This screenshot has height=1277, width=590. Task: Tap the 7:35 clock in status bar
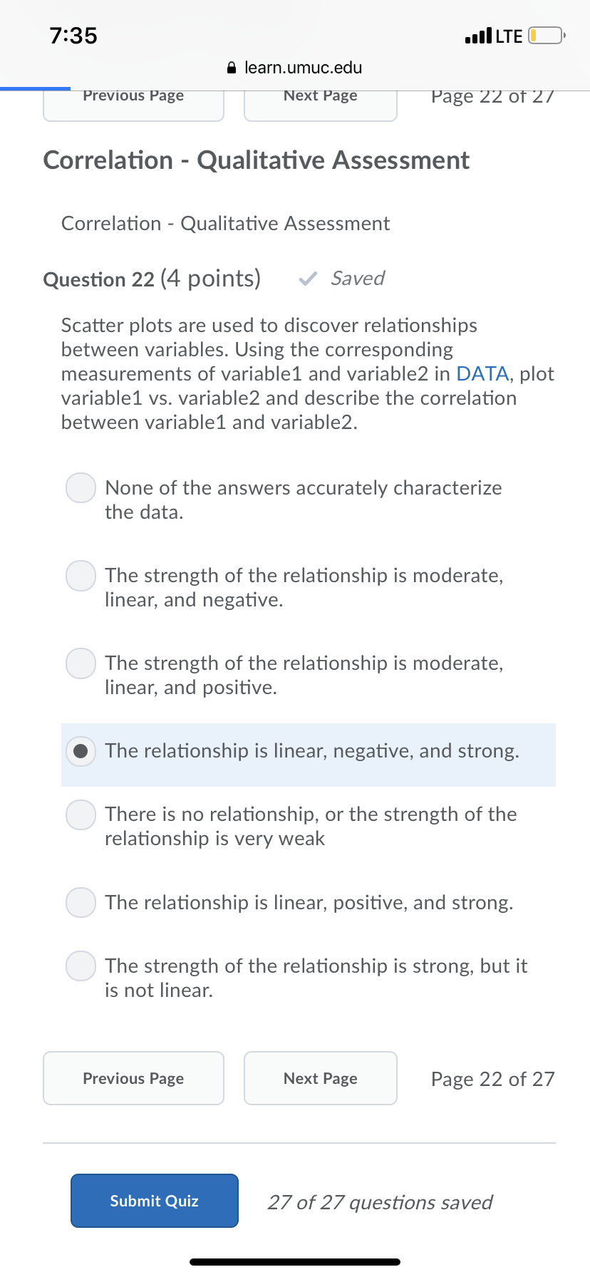point(73,36)
